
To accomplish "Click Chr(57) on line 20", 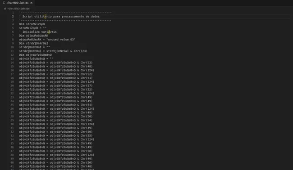I will coord(87,86).
